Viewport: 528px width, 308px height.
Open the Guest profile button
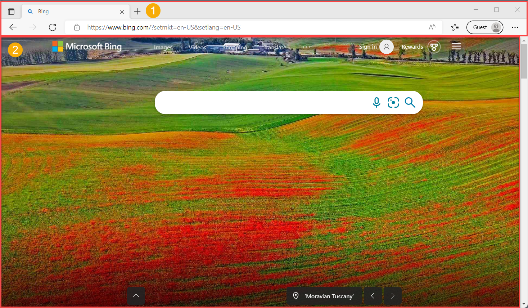point(484,27)
